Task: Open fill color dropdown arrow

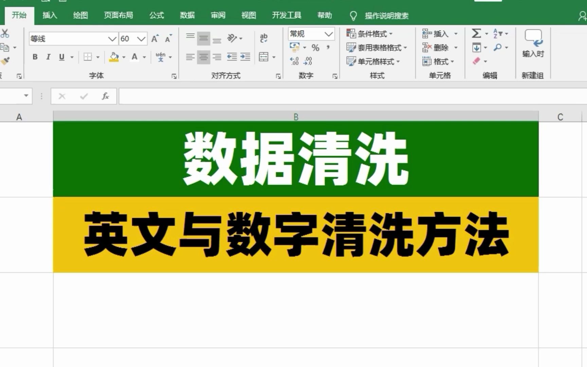Action: coord(124,57)
